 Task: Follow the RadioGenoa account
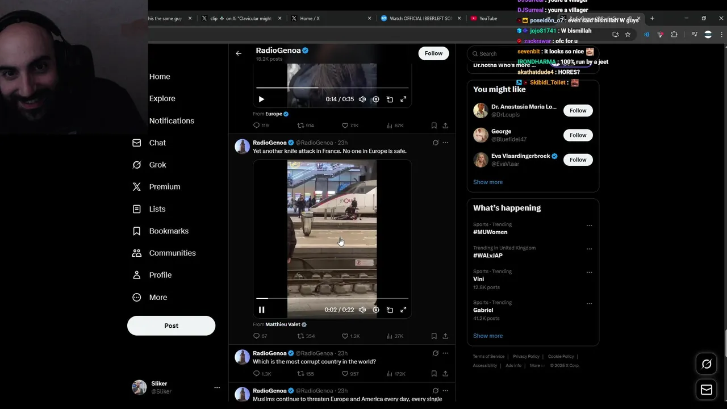[x=433, y=53]
